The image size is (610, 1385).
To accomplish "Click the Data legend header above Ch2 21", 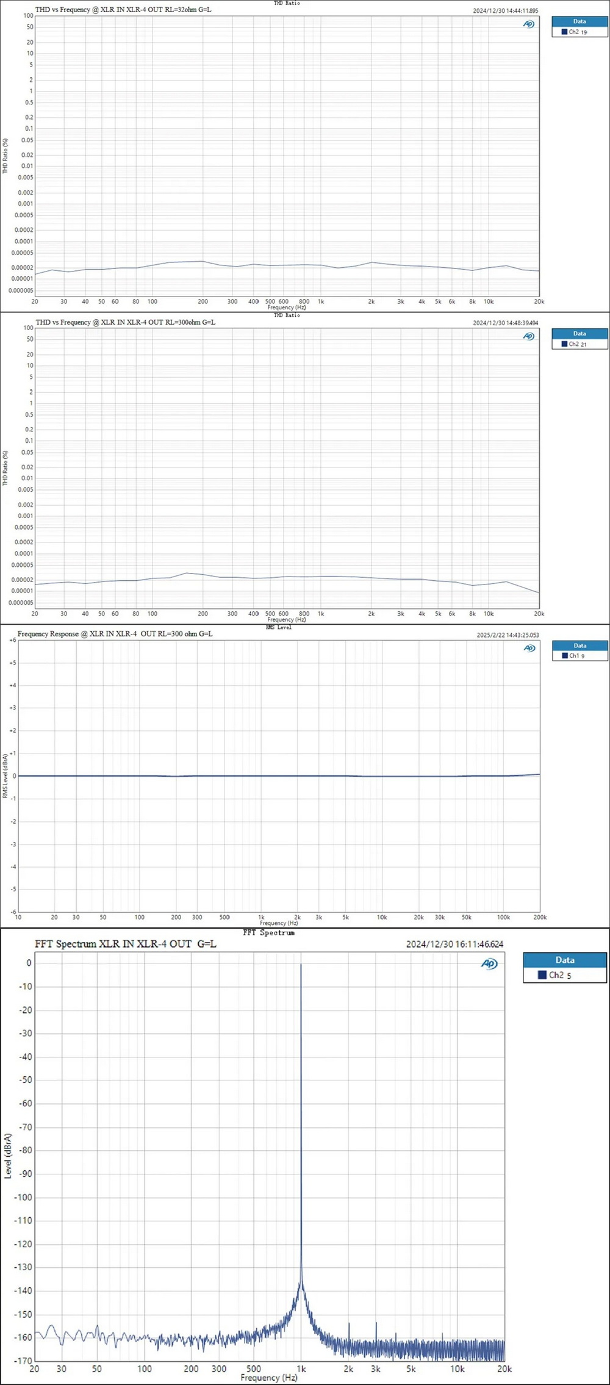I will point(579,334).
